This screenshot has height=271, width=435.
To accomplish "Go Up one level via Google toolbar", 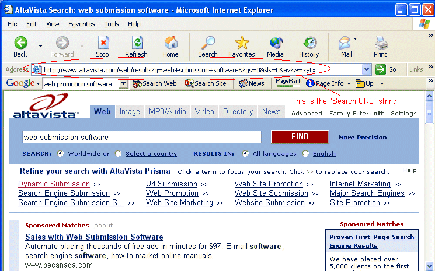I will tap(364, 83).
